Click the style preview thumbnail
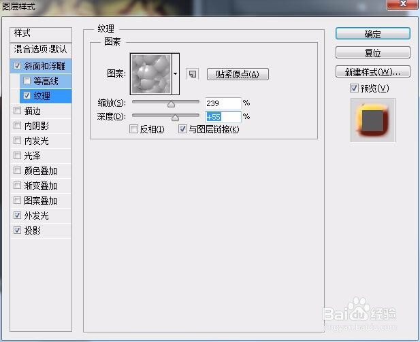The height and width of the screenshot is (342, 420). point(372,120)
